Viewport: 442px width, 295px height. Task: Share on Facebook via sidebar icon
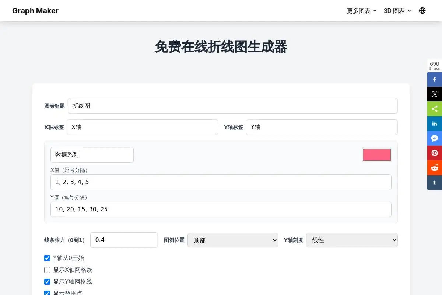point(435,79)
